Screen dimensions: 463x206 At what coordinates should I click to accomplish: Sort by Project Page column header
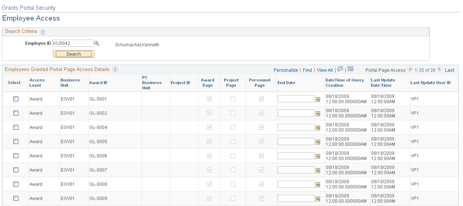[231, 83]
